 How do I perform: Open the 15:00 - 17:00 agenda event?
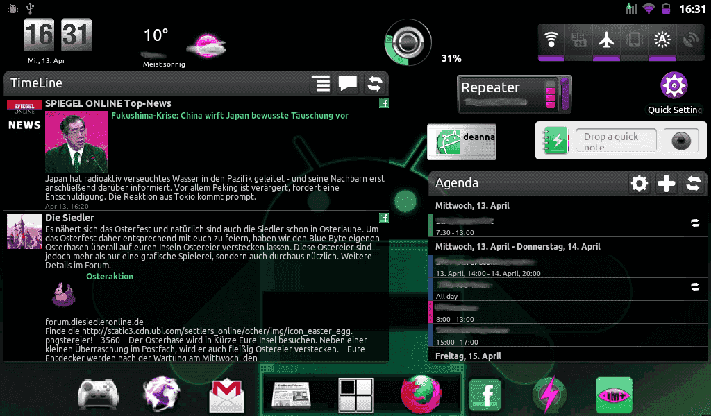568,336
